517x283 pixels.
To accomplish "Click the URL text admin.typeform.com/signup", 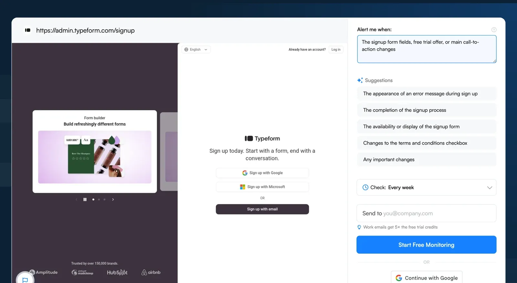I will [x=85, y=30].
